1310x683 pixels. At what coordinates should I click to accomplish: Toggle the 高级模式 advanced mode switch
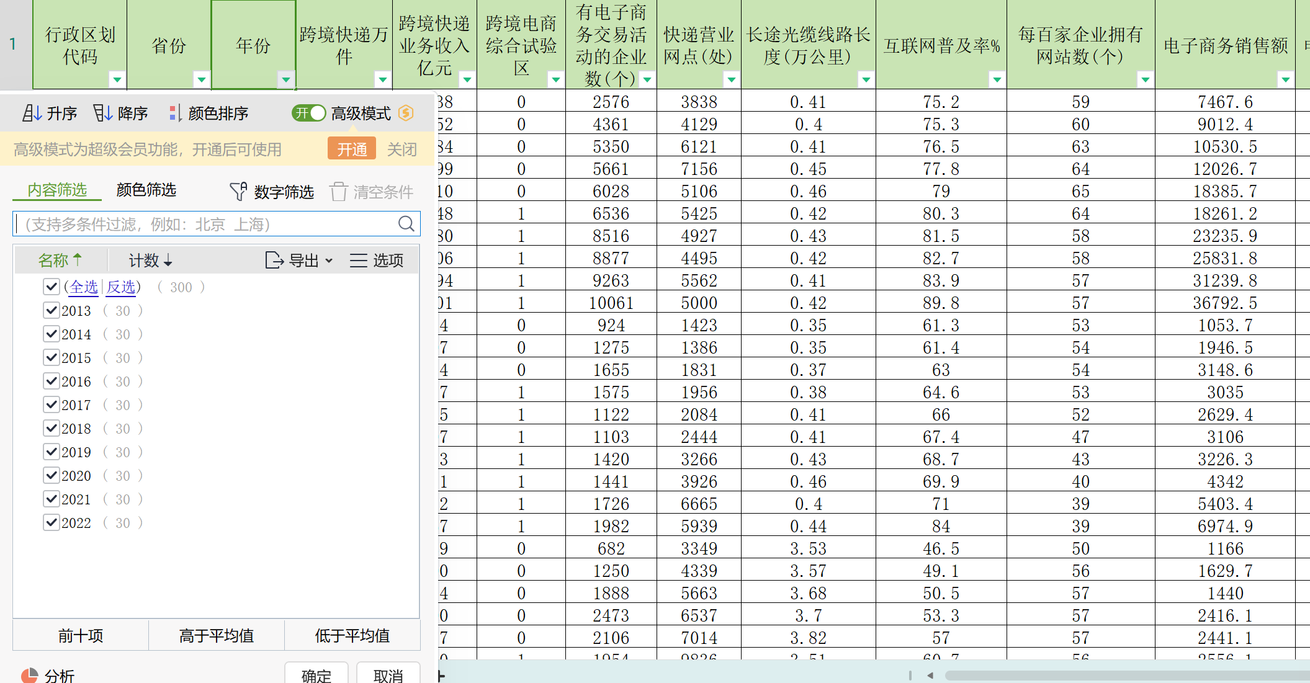pyautogui.click(x=308, y=113)
